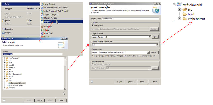
Task: Toggle the Use default checkbox
Action: coord(93,26)
